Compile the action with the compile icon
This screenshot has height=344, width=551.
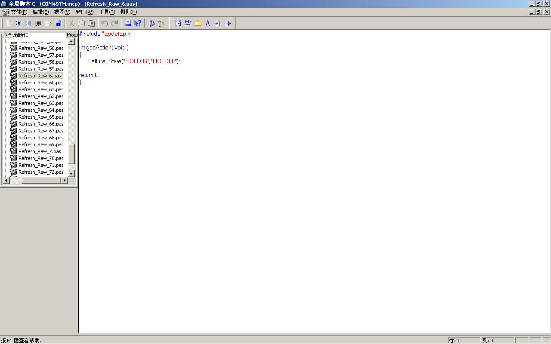coord(152,23)
